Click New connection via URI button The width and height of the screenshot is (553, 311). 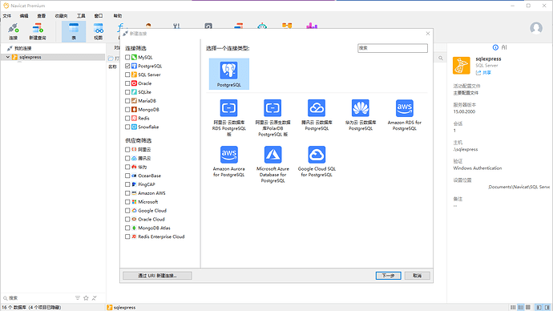[x=157, y=276]
